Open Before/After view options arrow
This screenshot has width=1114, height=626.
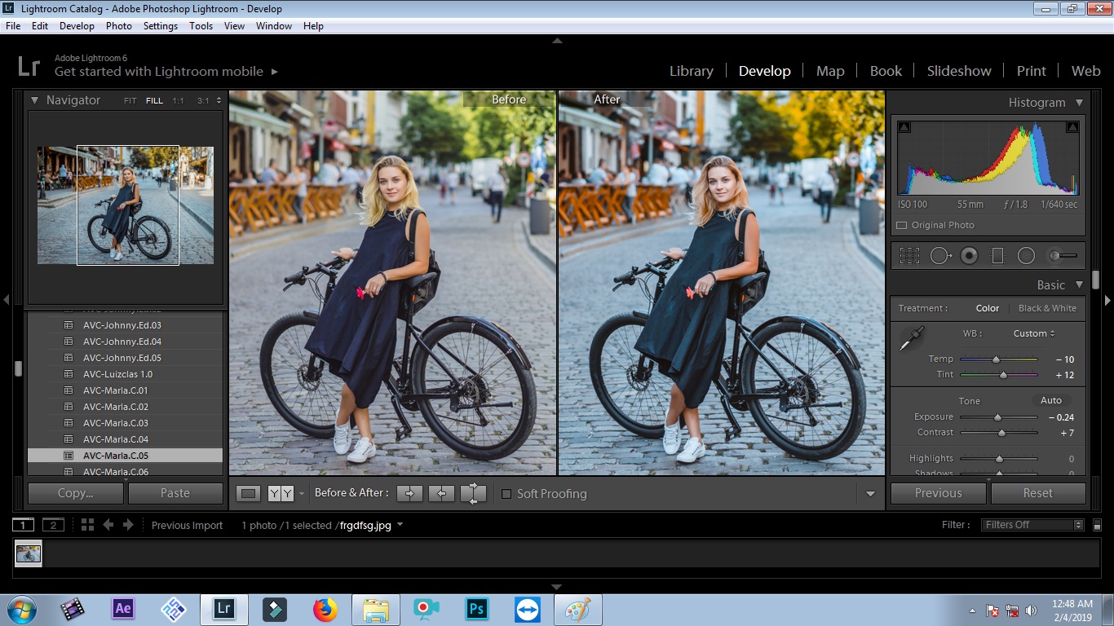(301, 493)
